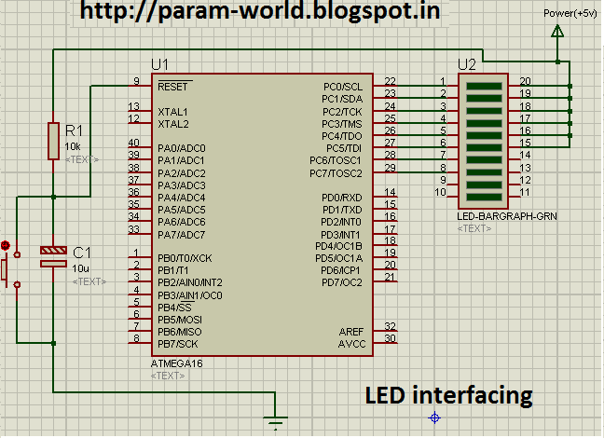
Task: Click the ATMEGA16 part name text
Action: pyautogui.click(x=177, y=363)
